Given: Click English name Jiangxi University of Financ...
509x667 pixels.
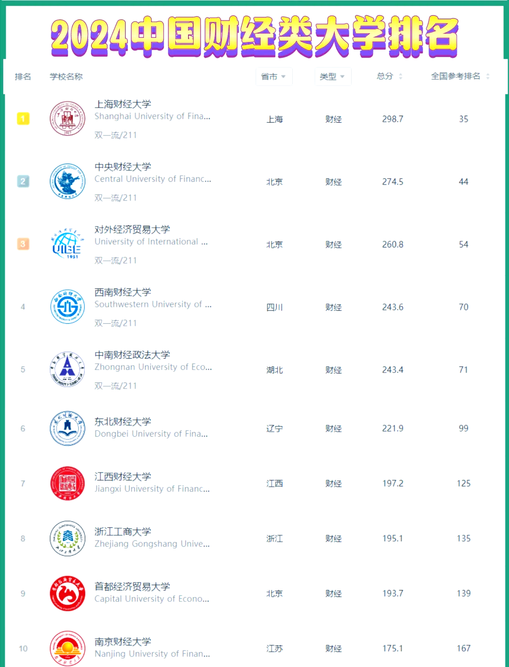Looking at the screenshot, I should point(152,489).
